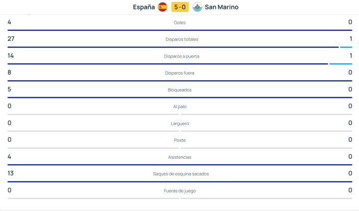Click the 5-0 score badge
Image resolution: width=359 pixels, height=211 pixels.
[x=179, y=7]
